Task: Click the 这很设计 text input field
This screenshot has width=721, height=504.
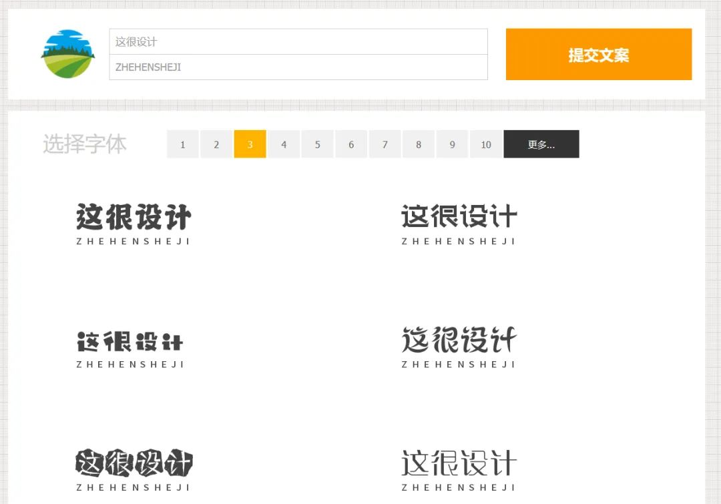Action: point(298,41)
